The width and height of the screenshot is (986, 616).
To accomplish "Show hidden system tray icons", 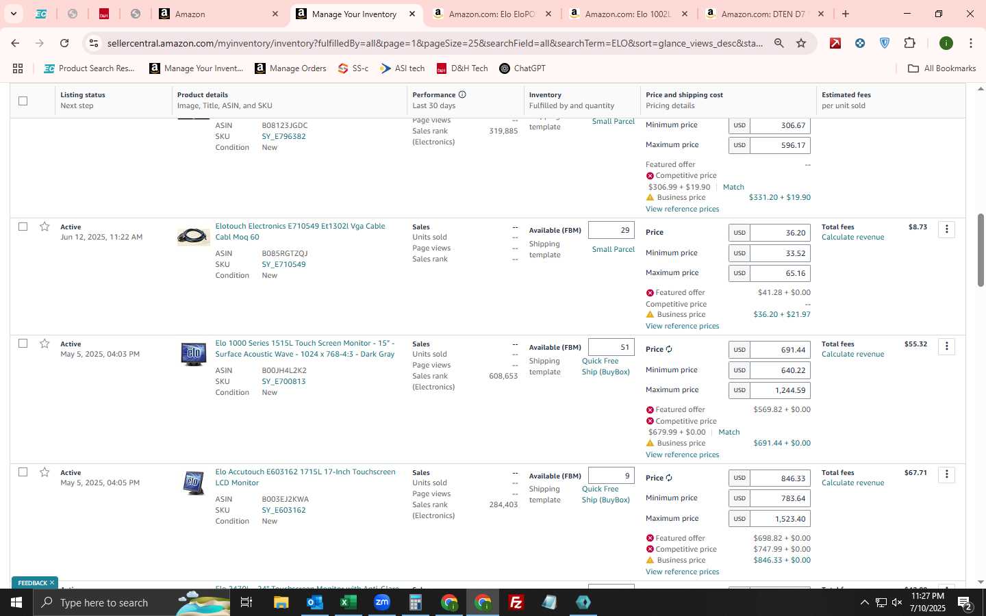I will 864,602.
